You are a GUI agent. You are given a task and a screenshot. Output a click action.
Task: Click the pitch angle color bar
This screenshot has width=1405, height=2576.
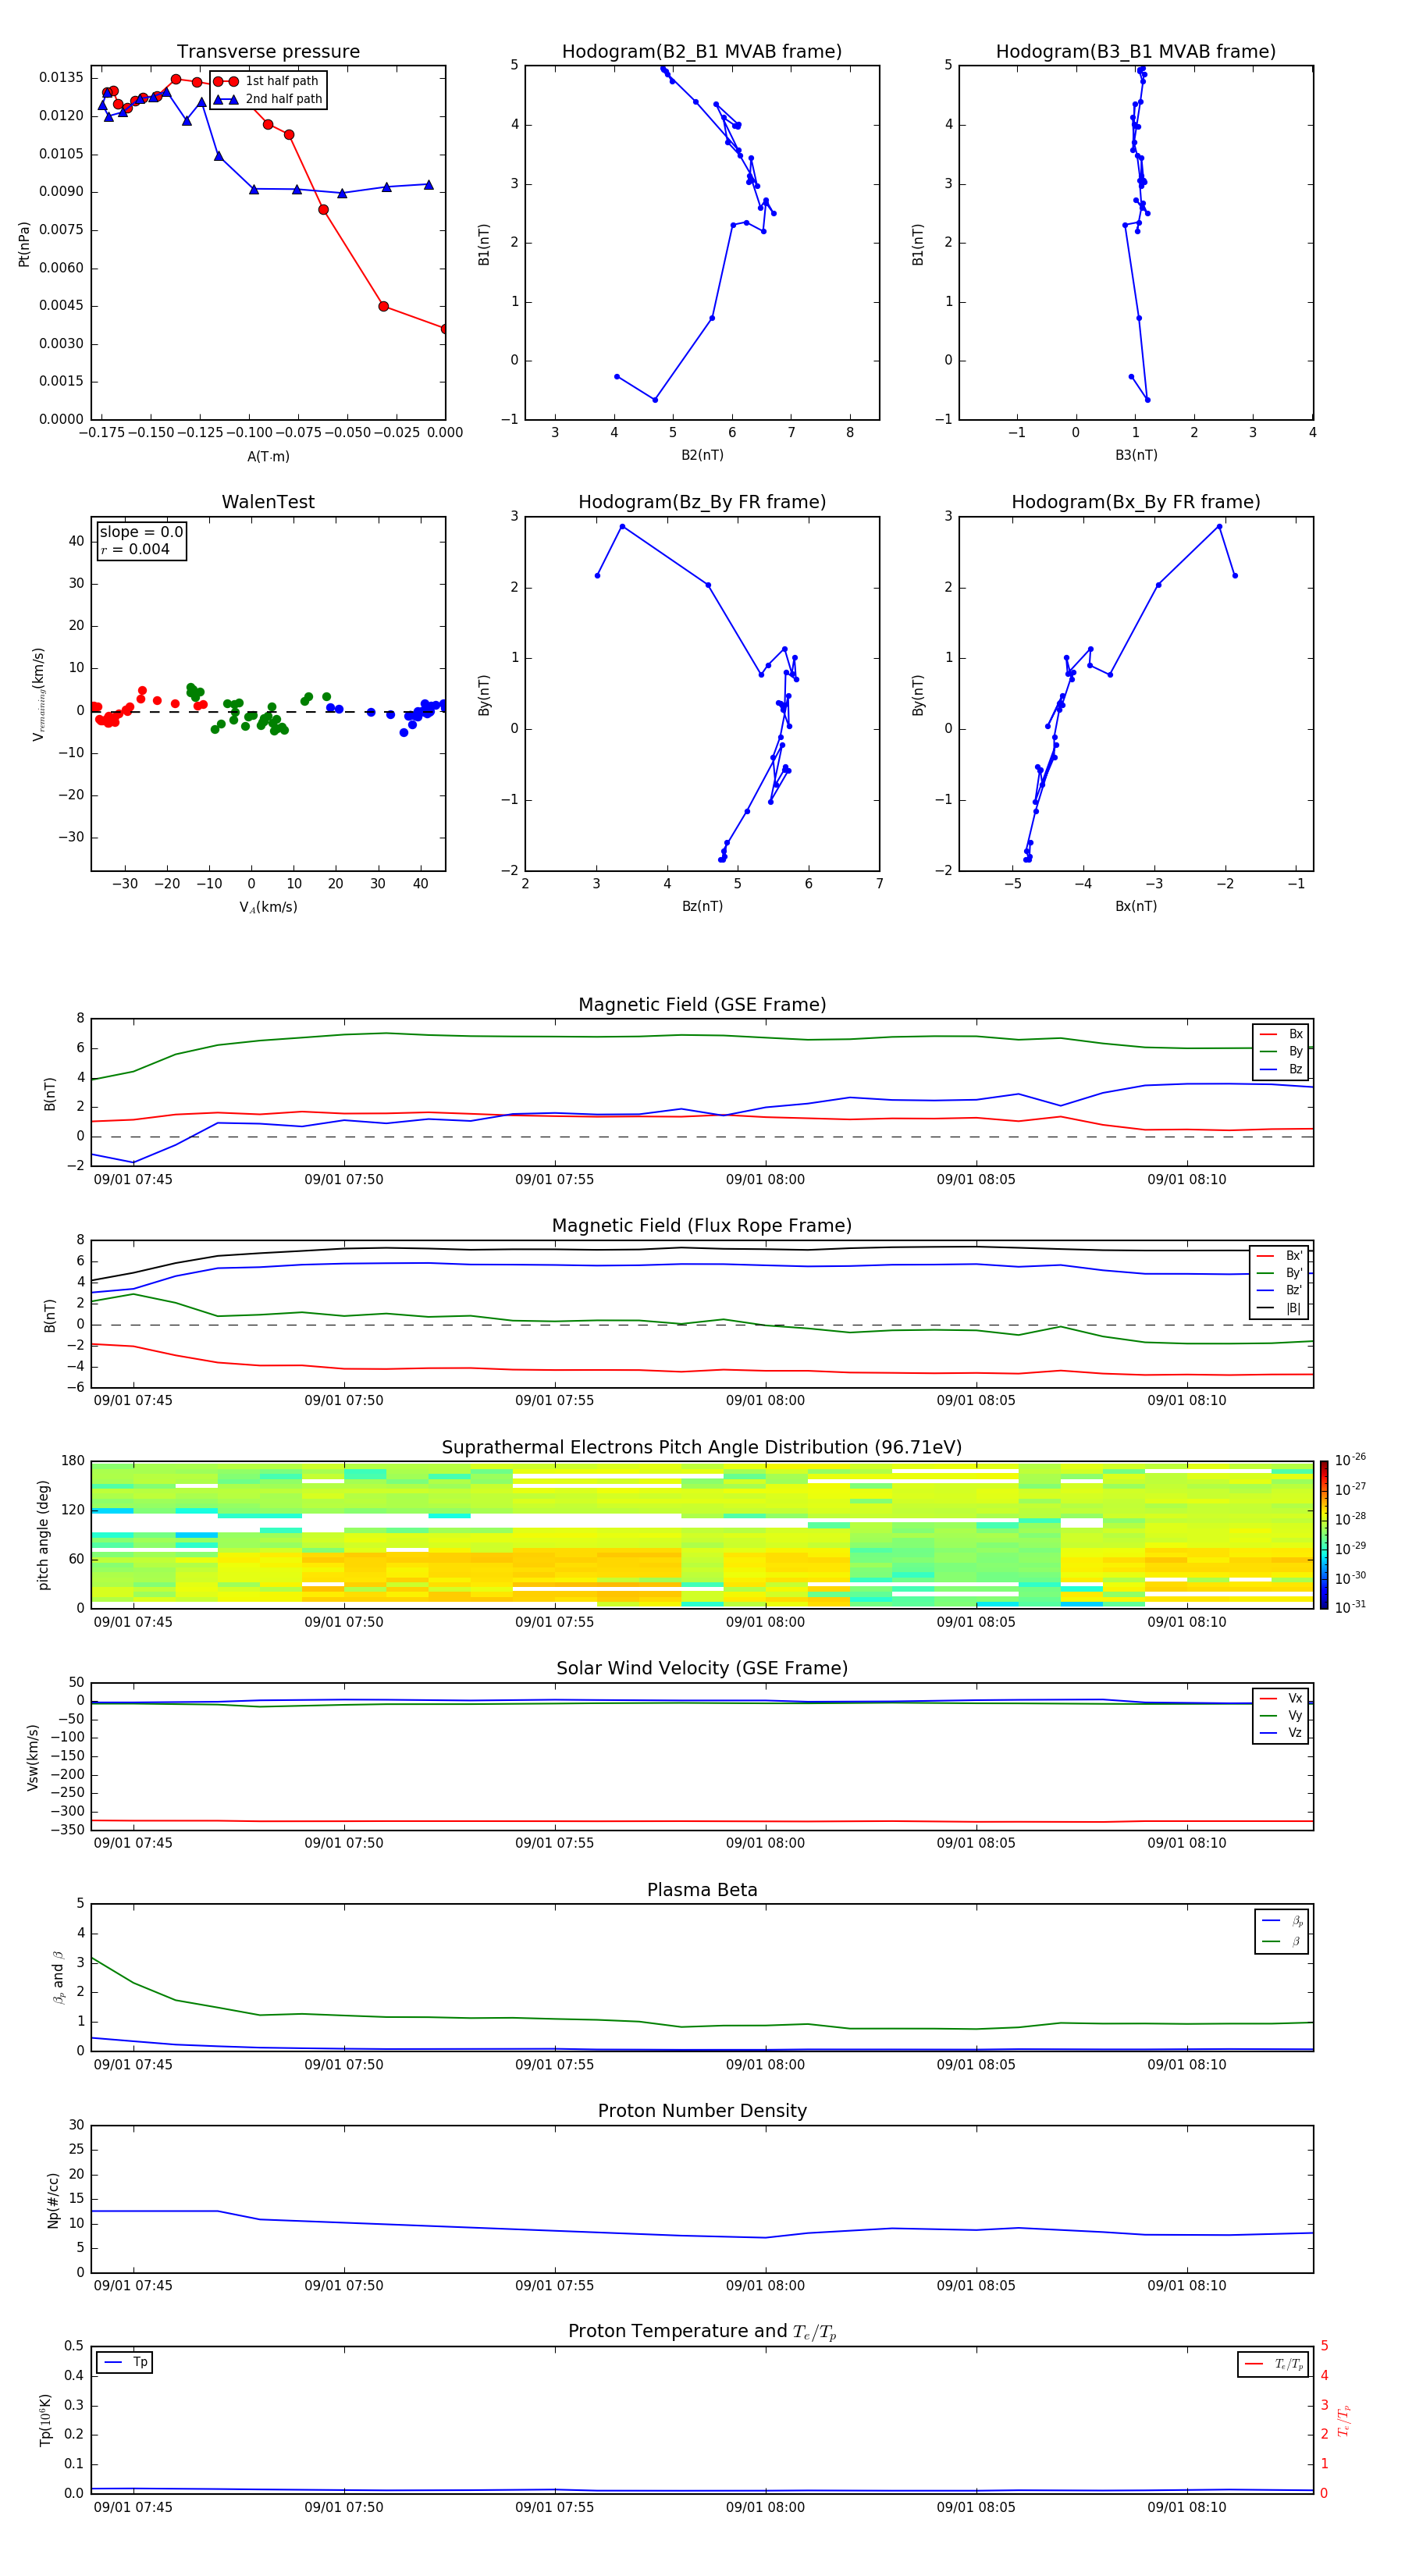coord(1324,1535)
